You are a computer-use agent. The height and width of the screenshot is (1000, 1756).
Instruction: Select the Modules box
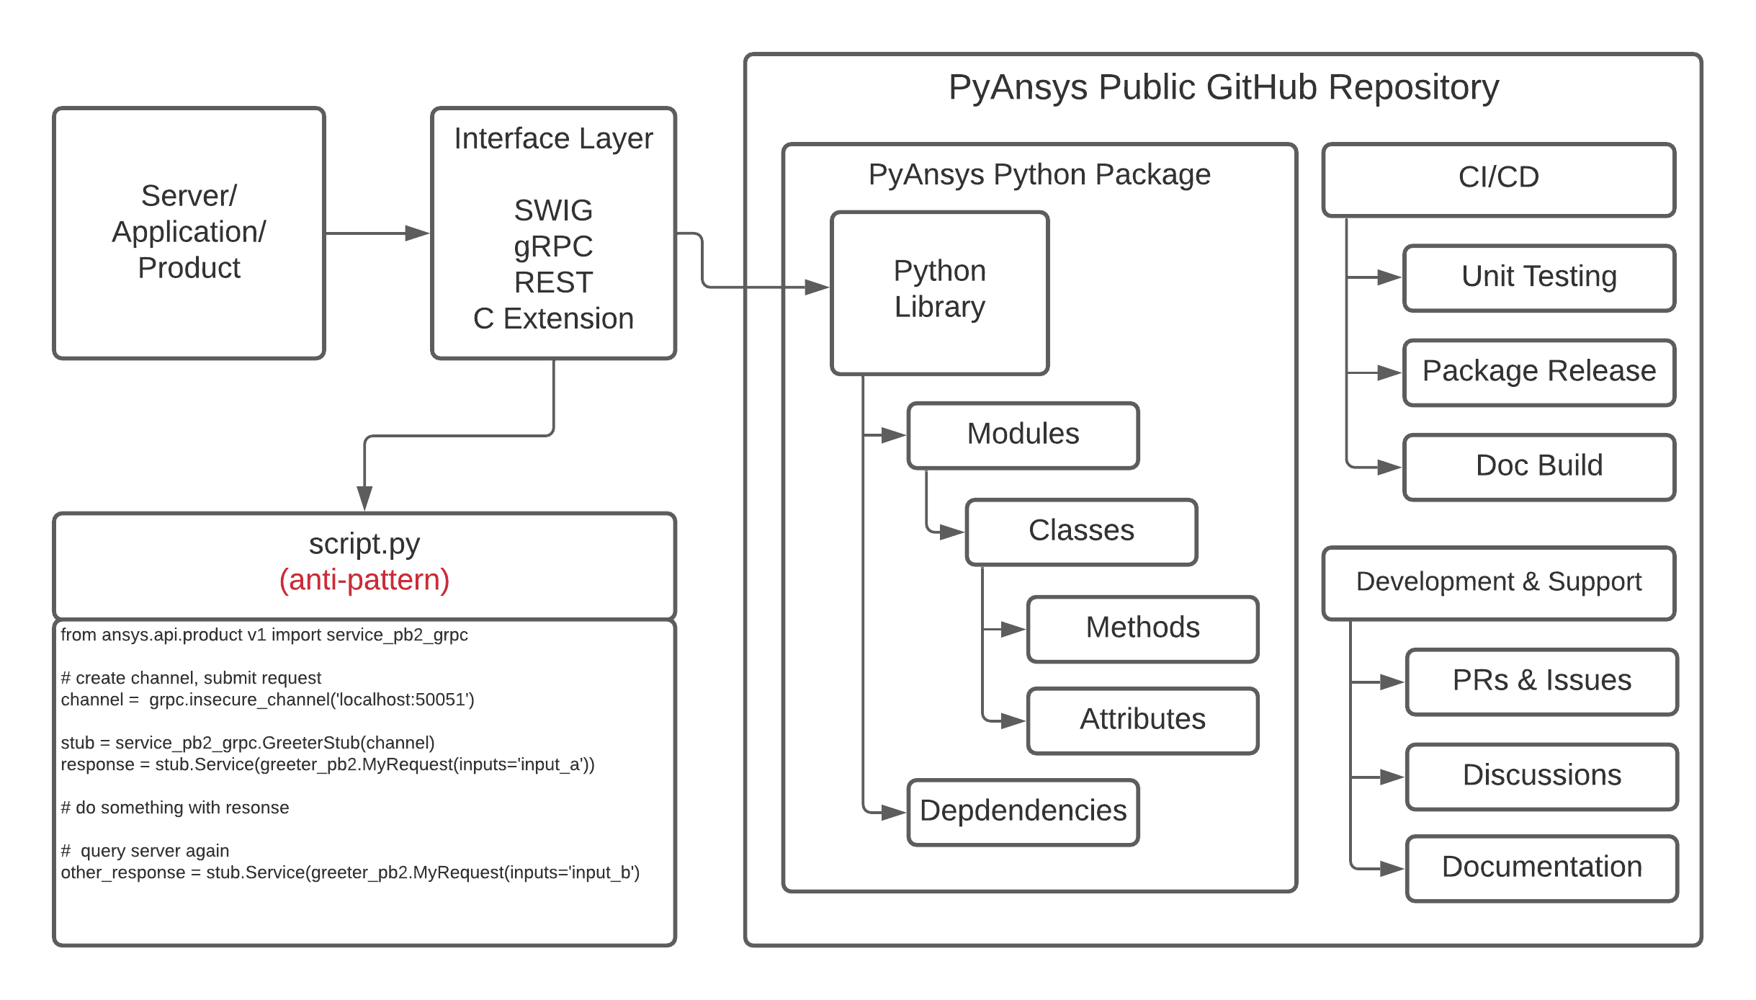(x=1023, y=435)
